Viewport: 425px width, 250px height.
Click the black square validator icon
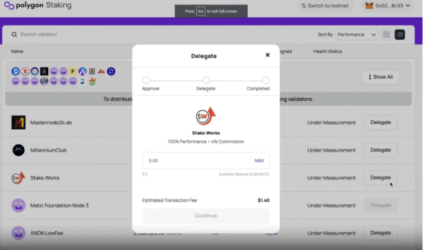[x=44, y=71]
